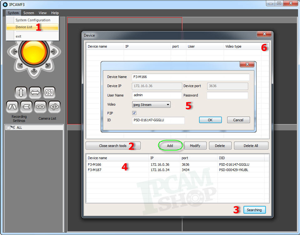Toggle vertical flip icon
The height and width of the screenshot is (235, 300).
(x=21, y=93)
